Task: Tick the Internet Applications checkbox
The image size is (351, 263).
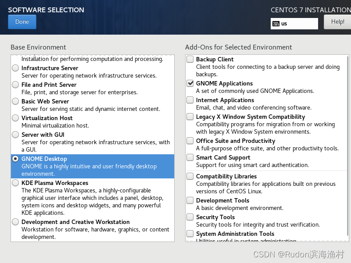Action: click(x=190, y=100)
